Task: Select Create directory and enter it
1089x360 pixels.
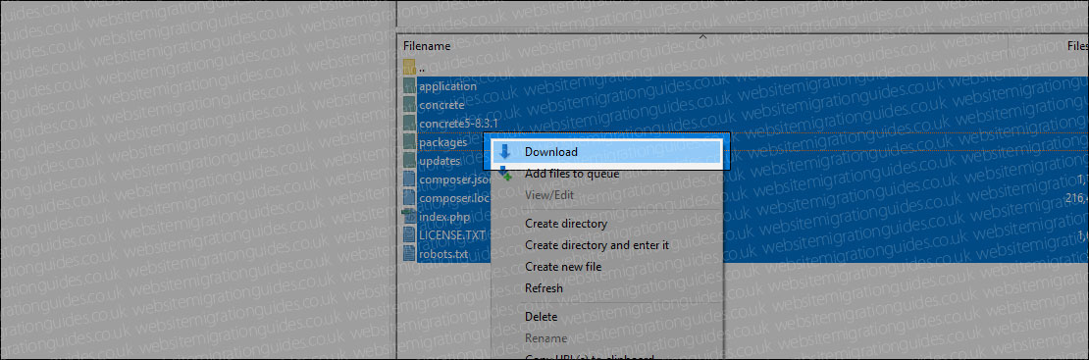Action: (x=596, y=245)
